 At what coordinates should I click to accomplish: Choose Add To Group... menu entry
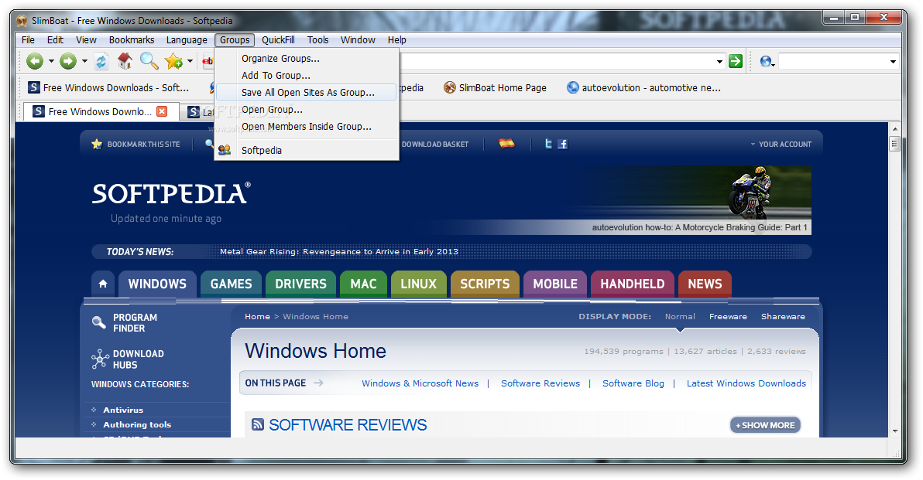[x=306, y=76]
